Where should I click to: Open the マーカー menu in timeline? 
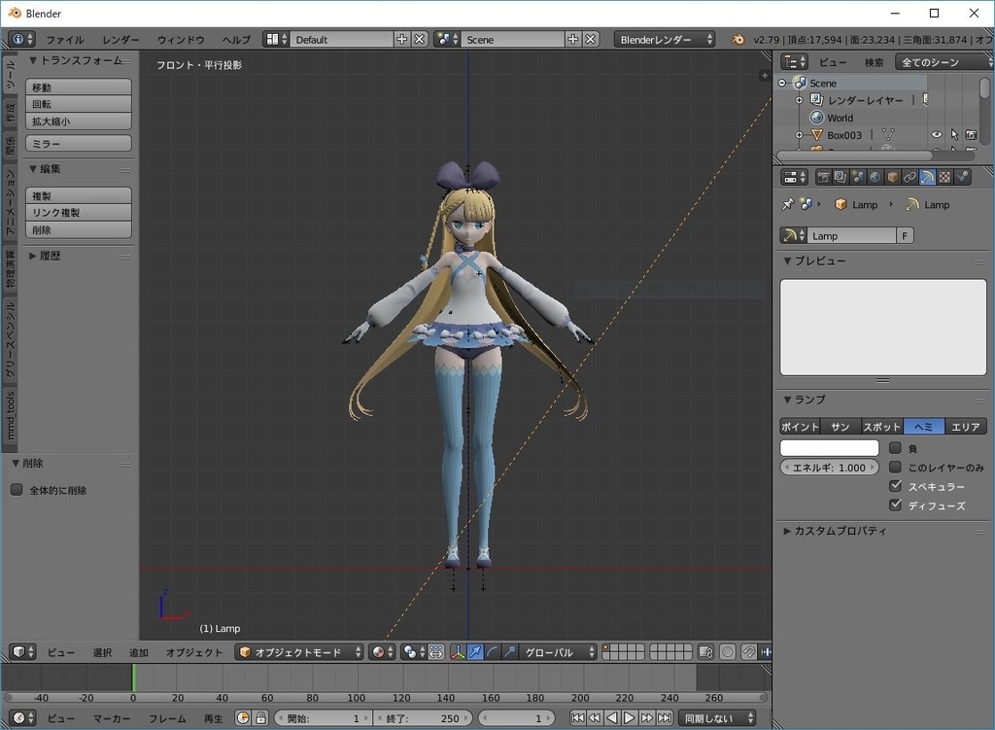point(112,718)
